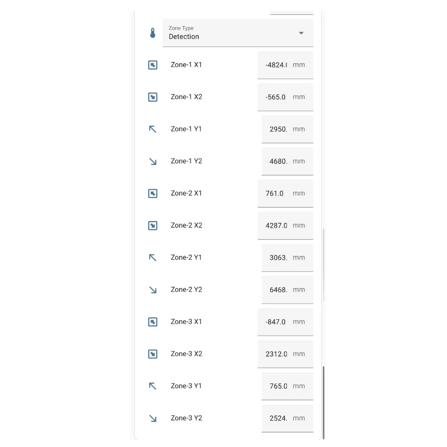
Task: Focus the Zone-1 Y2 value input
Action: click(278, 161)
